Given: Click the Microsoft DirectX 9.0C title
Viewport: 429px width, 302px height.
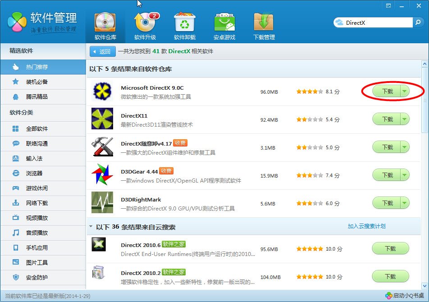Looking at the screenshot, I should (x=152, y=88).
